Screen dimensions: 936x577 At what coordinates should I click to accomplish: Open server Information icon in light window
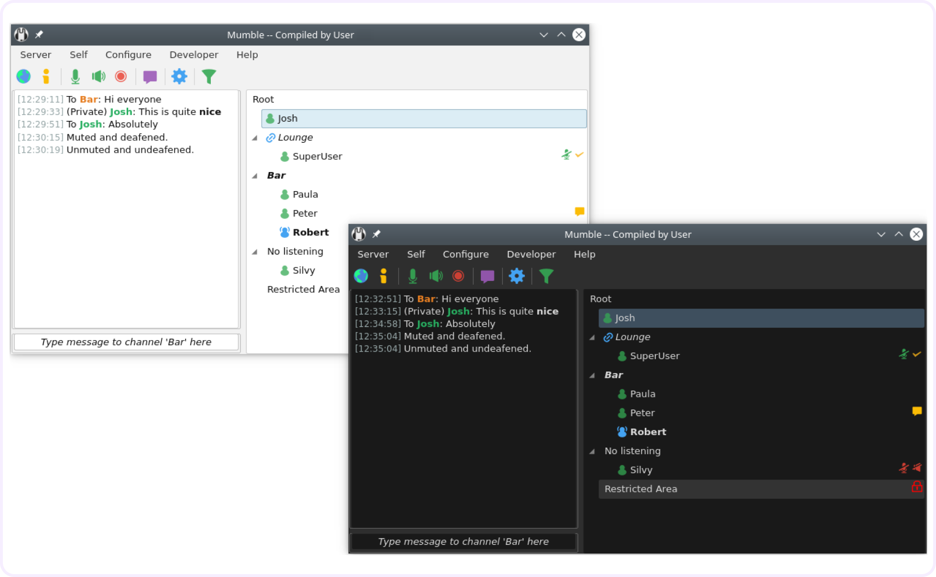point(46,76)
